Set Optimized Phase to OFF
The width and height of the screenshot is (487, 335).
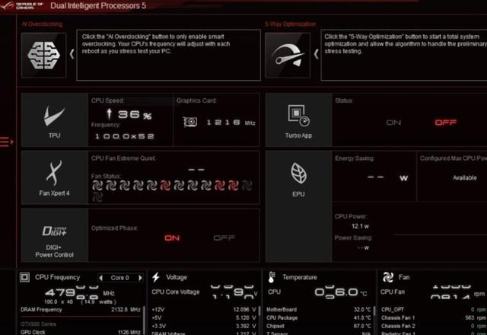(224, 238)
